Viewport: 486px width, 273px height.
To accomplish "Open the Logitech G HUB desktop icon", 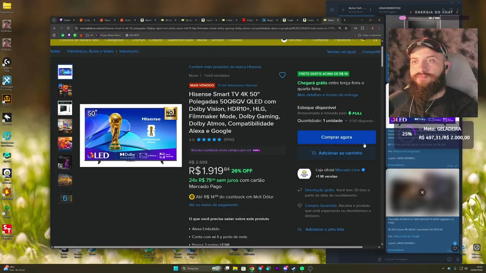I will coord(6,64).
